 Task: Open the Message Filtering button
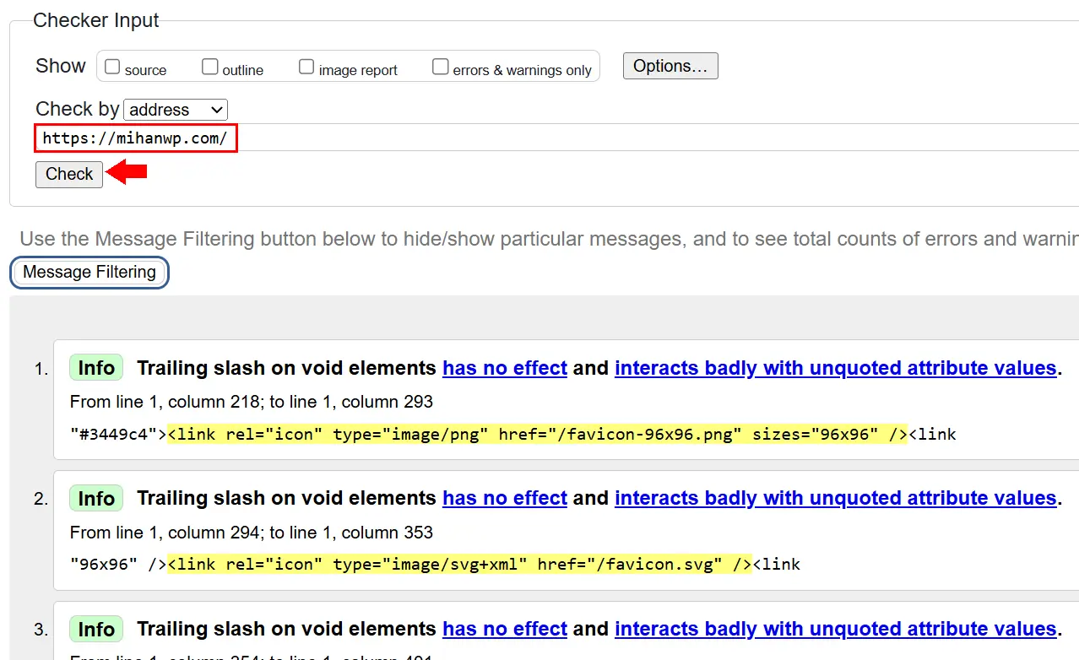[89, 272]
